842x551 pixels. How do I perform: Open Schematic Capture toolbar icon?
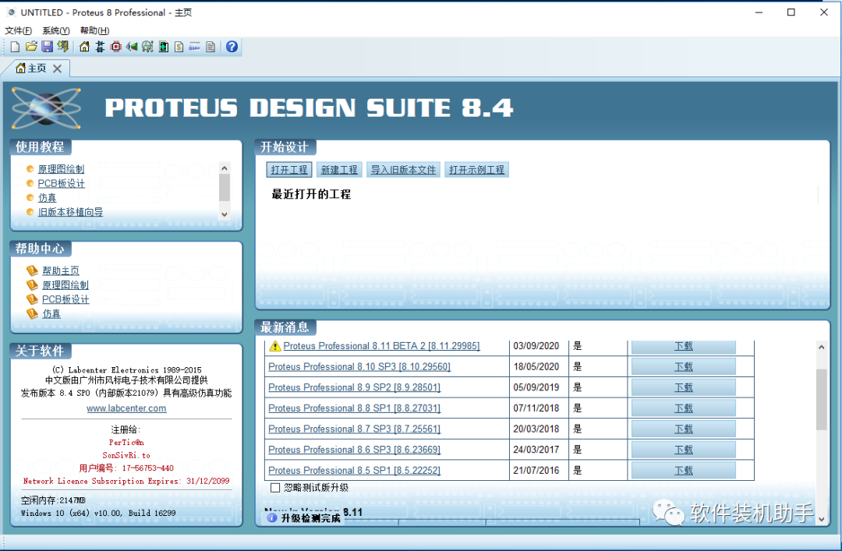tap(100, 47)
